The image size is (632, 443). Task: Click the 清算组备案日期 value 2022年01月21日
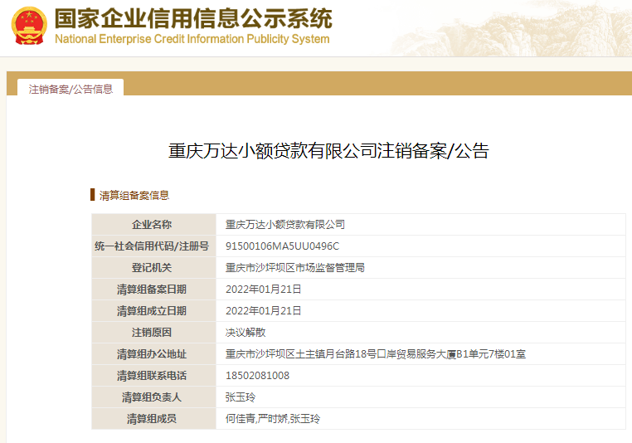click(263, 289)
